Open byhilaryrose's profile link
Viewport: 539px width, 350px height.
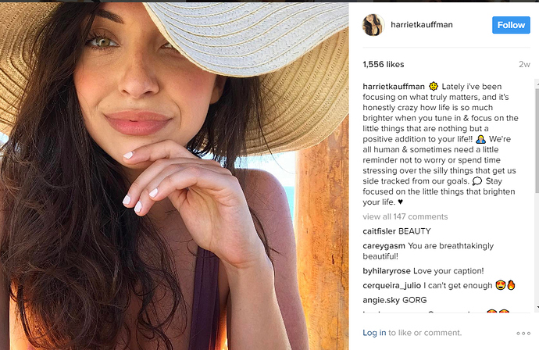coord(387,271)
